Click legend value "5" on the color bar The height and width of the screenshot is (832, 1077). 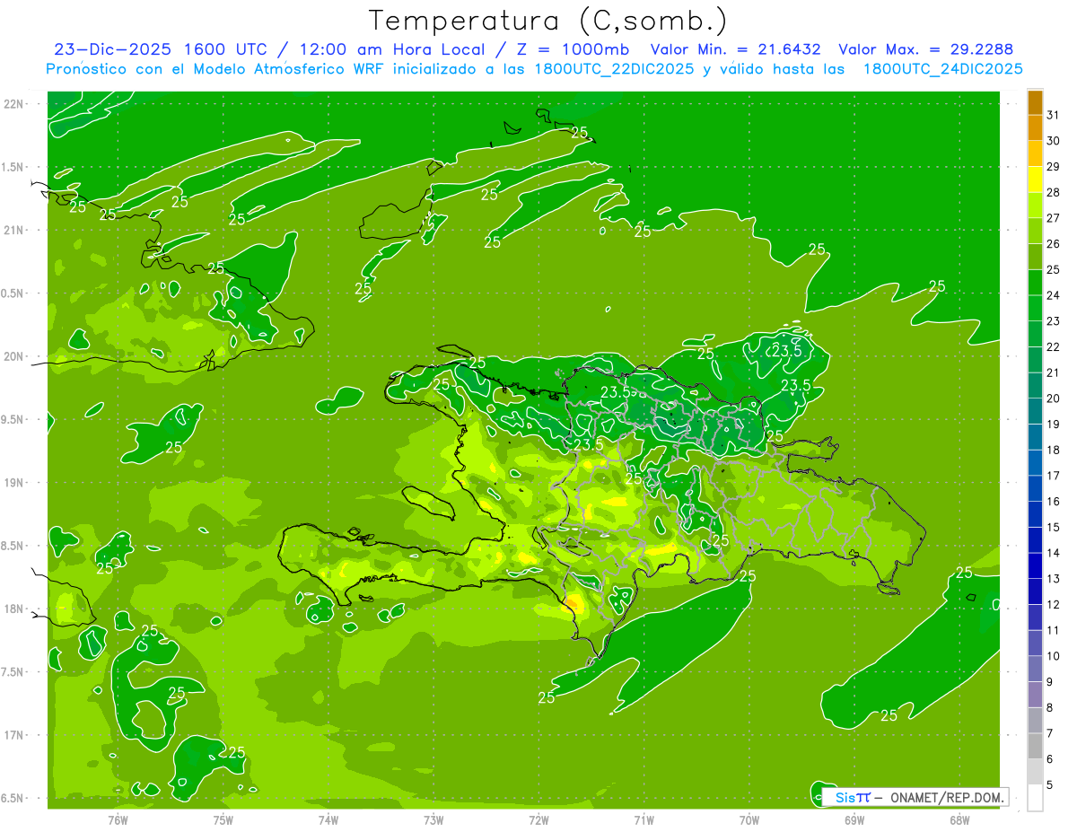pyautogui.click(x=1050, y=785)
